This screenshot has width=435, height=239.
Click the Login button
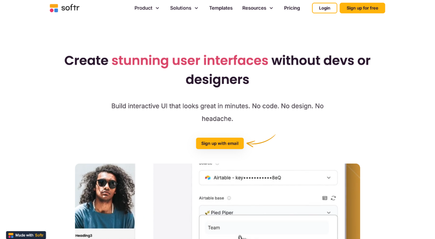tap(325, 8)
